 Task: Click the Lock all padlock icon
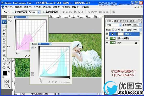(122, 30)
